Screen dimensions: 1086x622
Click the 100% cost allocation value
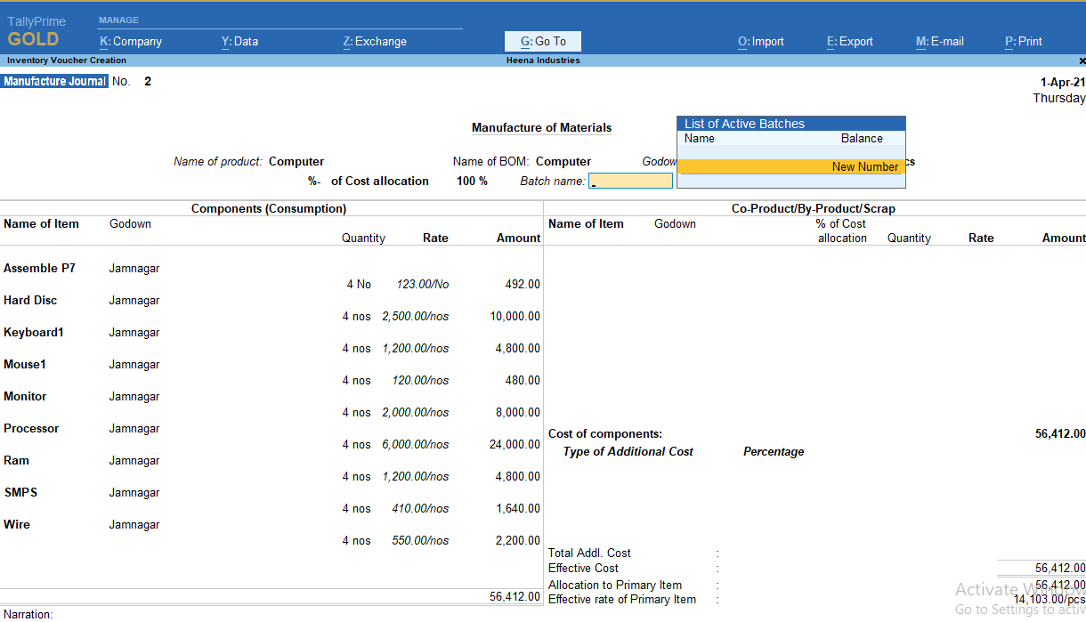coord(472,181)
